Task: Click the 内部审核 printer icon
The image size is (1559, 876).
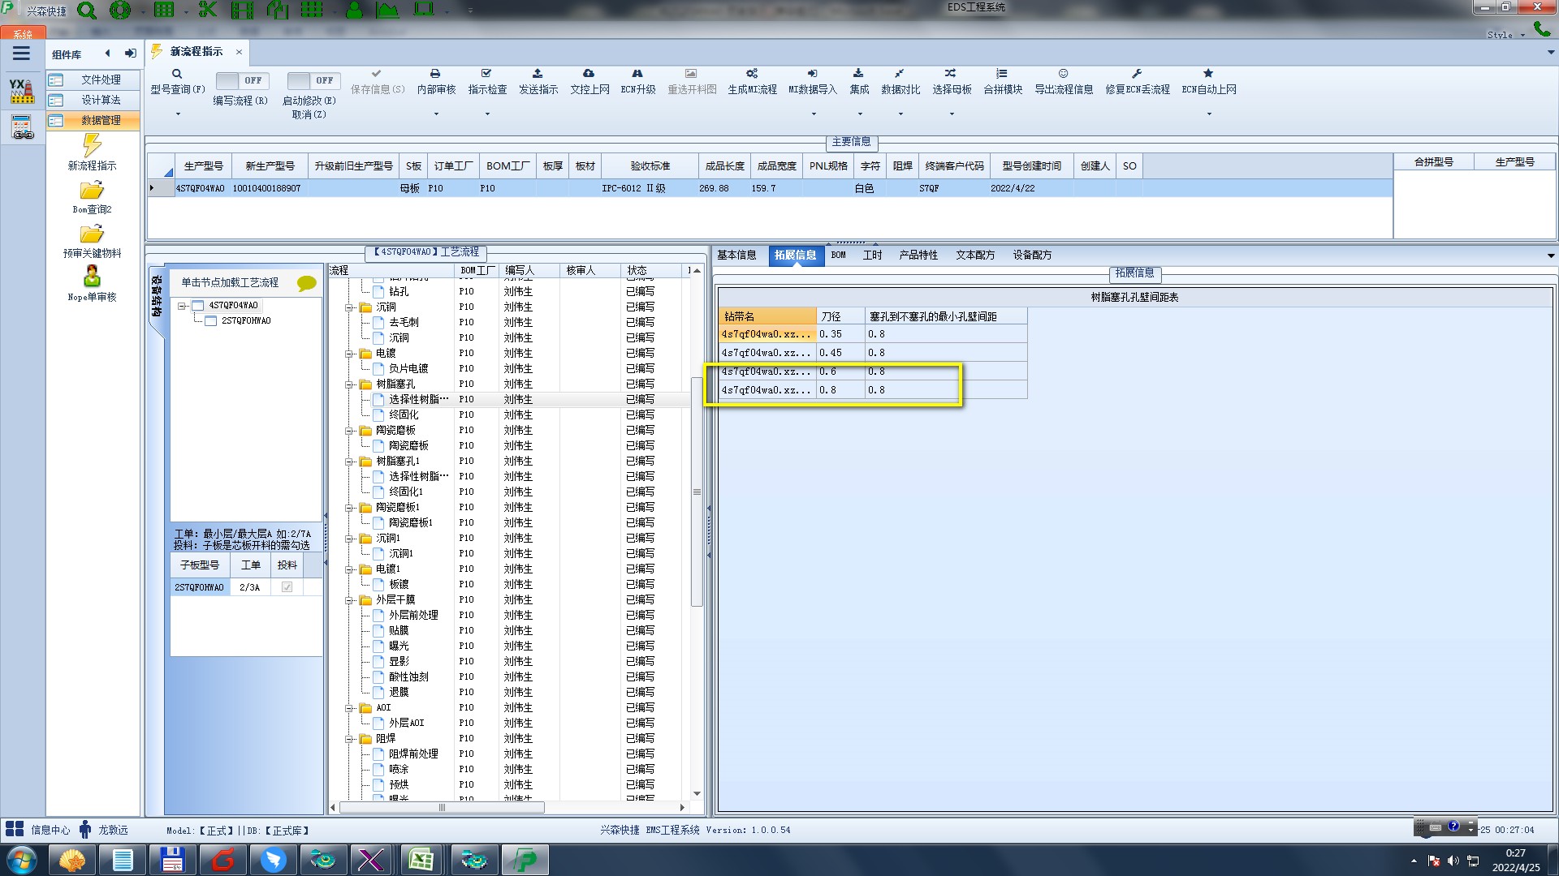Action: pos(435,74)
